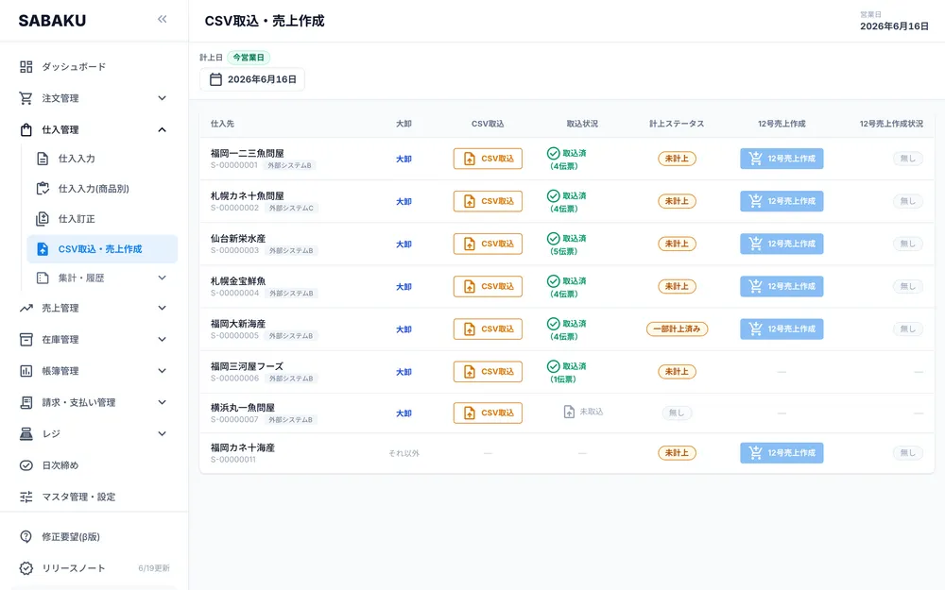The image size is (945, 590).
Task: Click CSV取込 button for 福岡三河屋フーズ
Action: point(488,371)
